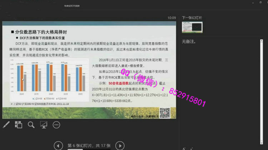Viewport: 268px width, 150px height.
Task: Open more slide show options menu
Action: pos(56,125)
